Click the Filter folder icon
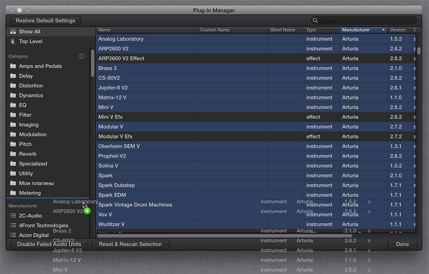This screenshot has height=274, width=429. coord(13,115)
